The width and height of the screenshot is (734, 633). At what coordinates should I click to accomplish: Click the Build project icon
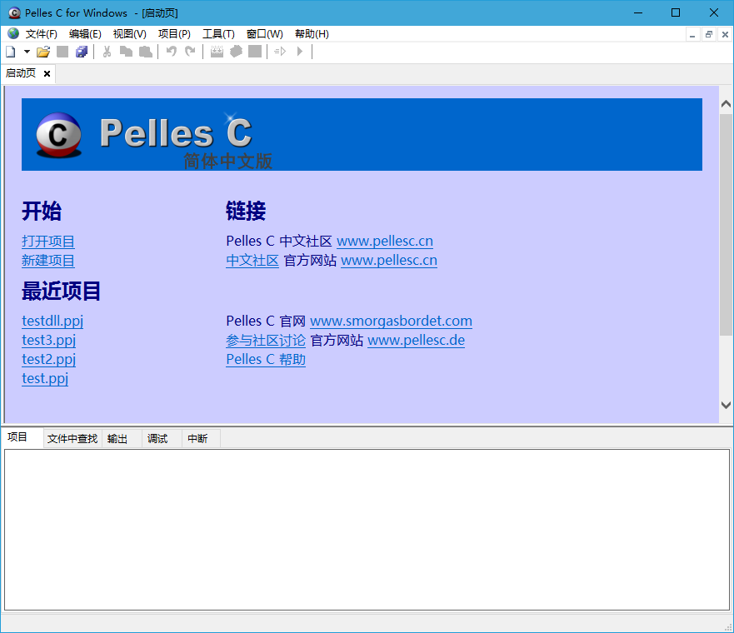click(236, 52)
